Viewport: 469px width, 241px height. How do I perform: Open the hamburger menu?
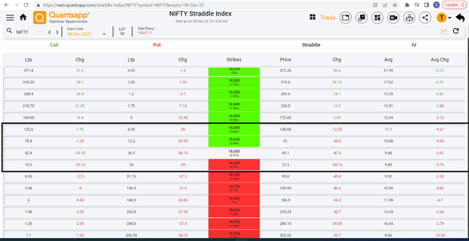[x=10, y=17]
